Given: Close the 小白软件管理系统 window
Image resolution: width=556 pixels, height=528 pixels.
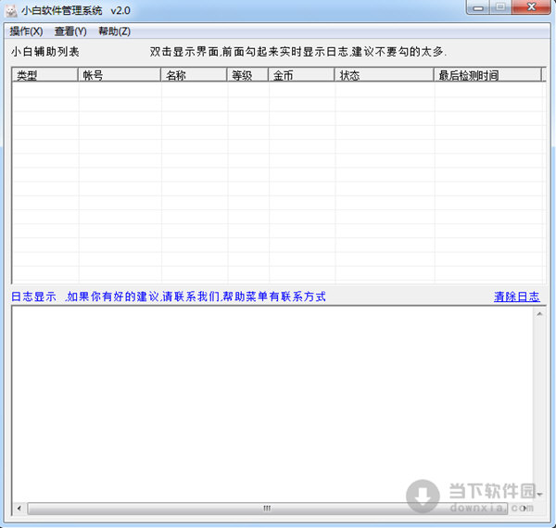Looking at the screenshot, I should point(531,7).
